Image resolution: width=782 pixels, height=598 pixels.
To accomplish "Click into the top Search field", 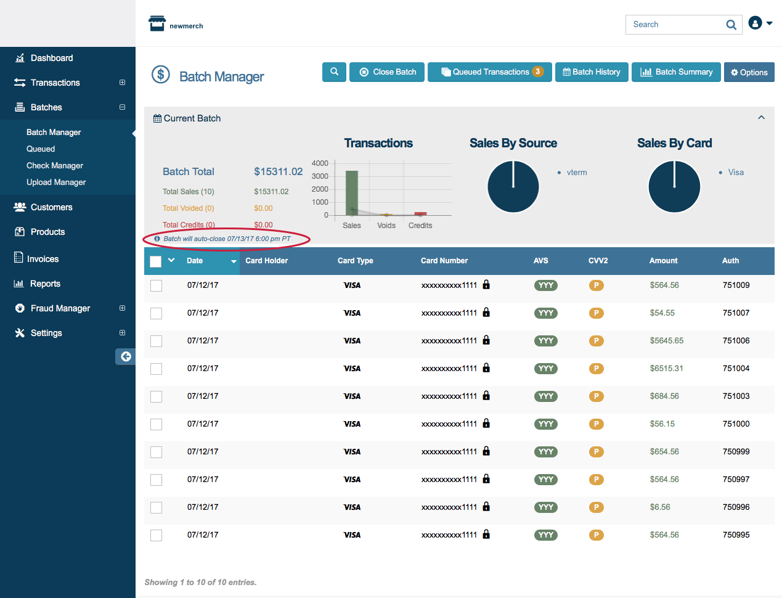I will click(x=675, y=25).
